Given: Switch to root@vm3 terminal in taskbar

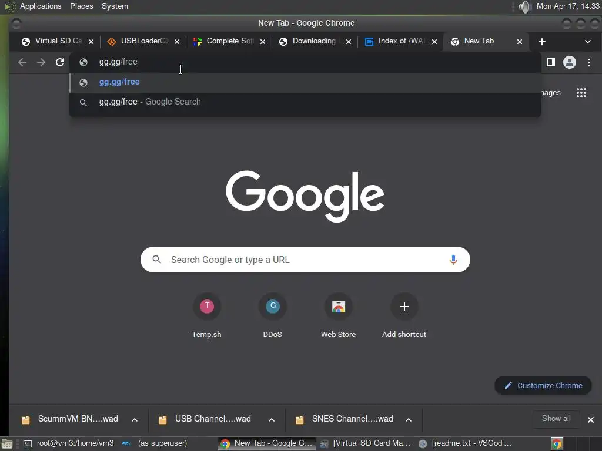Looking at the screenshot, I should (69, 444).
